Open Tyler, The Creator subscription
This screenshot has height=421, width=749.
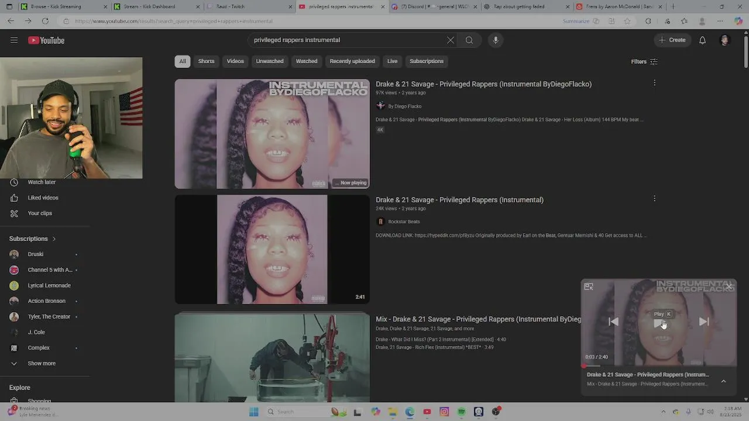pos(49,316)
